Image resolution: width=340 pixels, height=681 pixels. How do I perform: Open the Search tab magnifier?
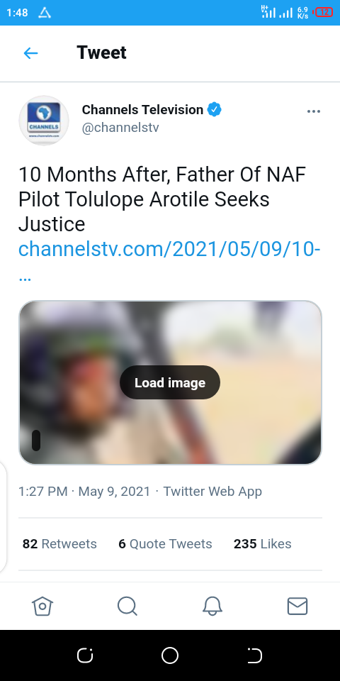point(127,606)
